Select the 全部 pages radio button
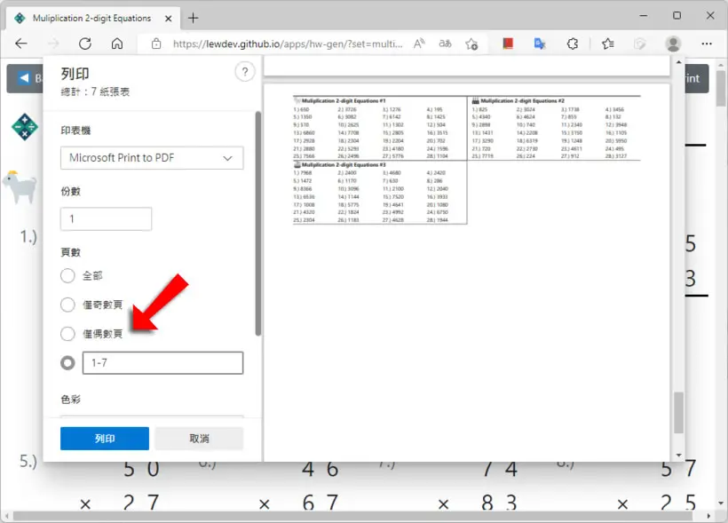Image resolution: width=728 pixels, height=523 pixels. pyautogui.click(x=67, y=275)
